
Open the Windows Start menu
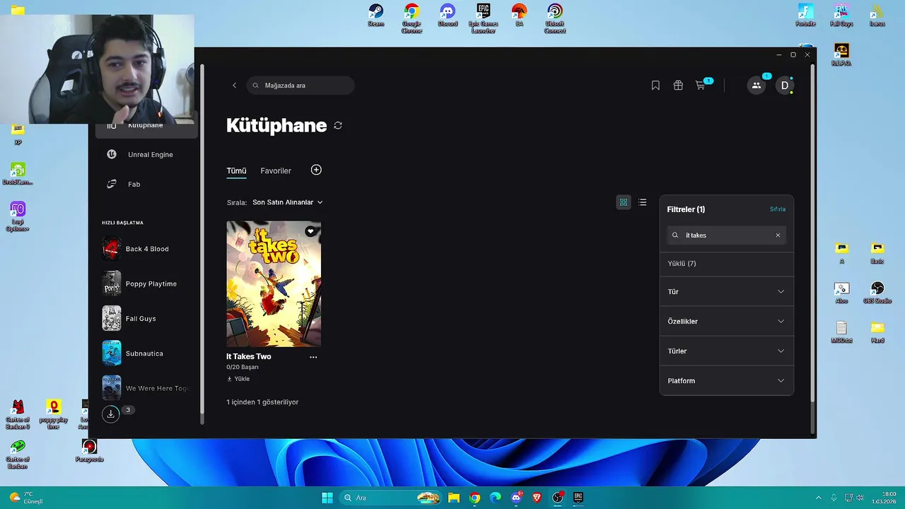coord(327,498)
